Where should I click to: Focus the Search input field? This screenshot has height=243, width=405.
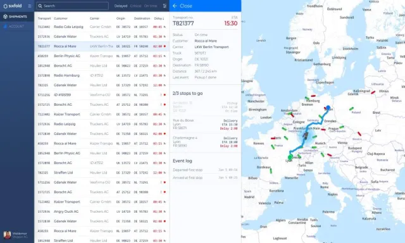point(72,6)
